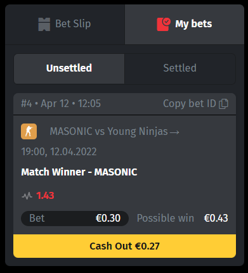
Task: Click Match Winner - MASONIC selection text
Action: (x=79, y=172)
